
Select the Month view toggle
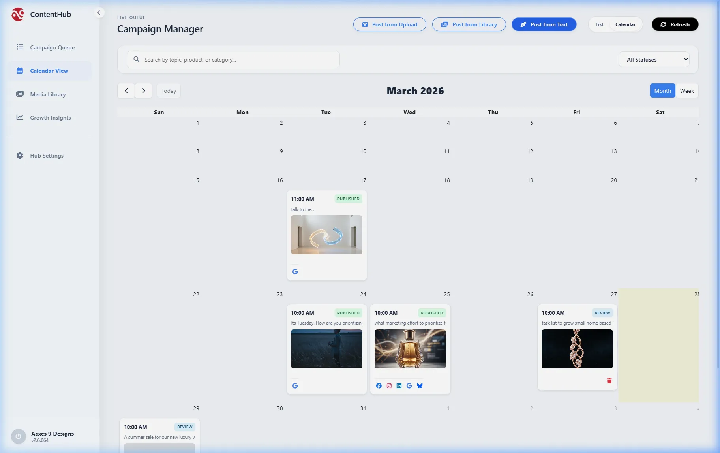pos(662,91)
